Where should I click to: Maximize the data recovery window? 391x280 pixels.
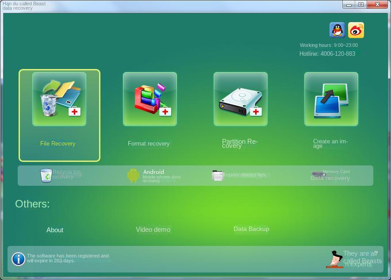pyautogui.click(x=361, y=5)
